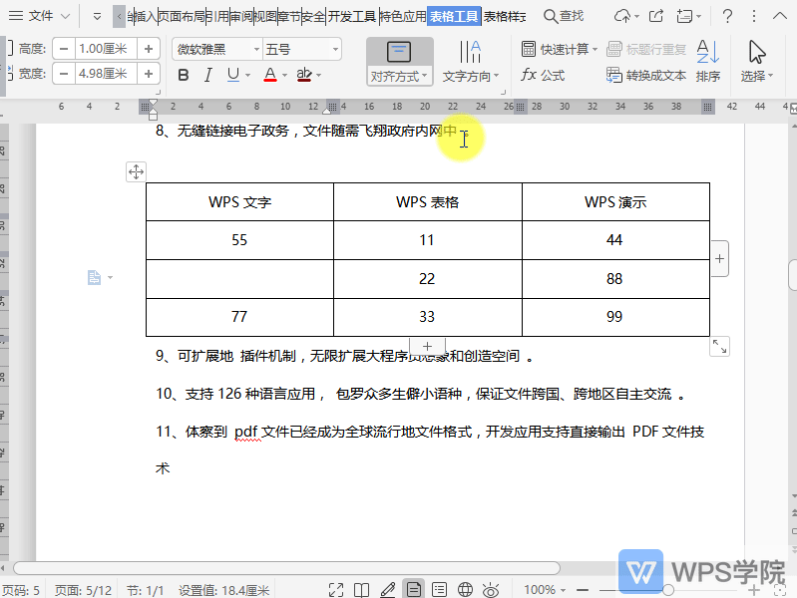The width and height of the screenshot is (797, 598).
Task: Click the zoom slider handle
Action: (669, 590)
